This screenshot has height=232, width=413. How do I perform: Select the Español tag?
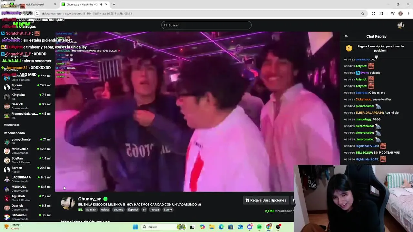[133, 210]
